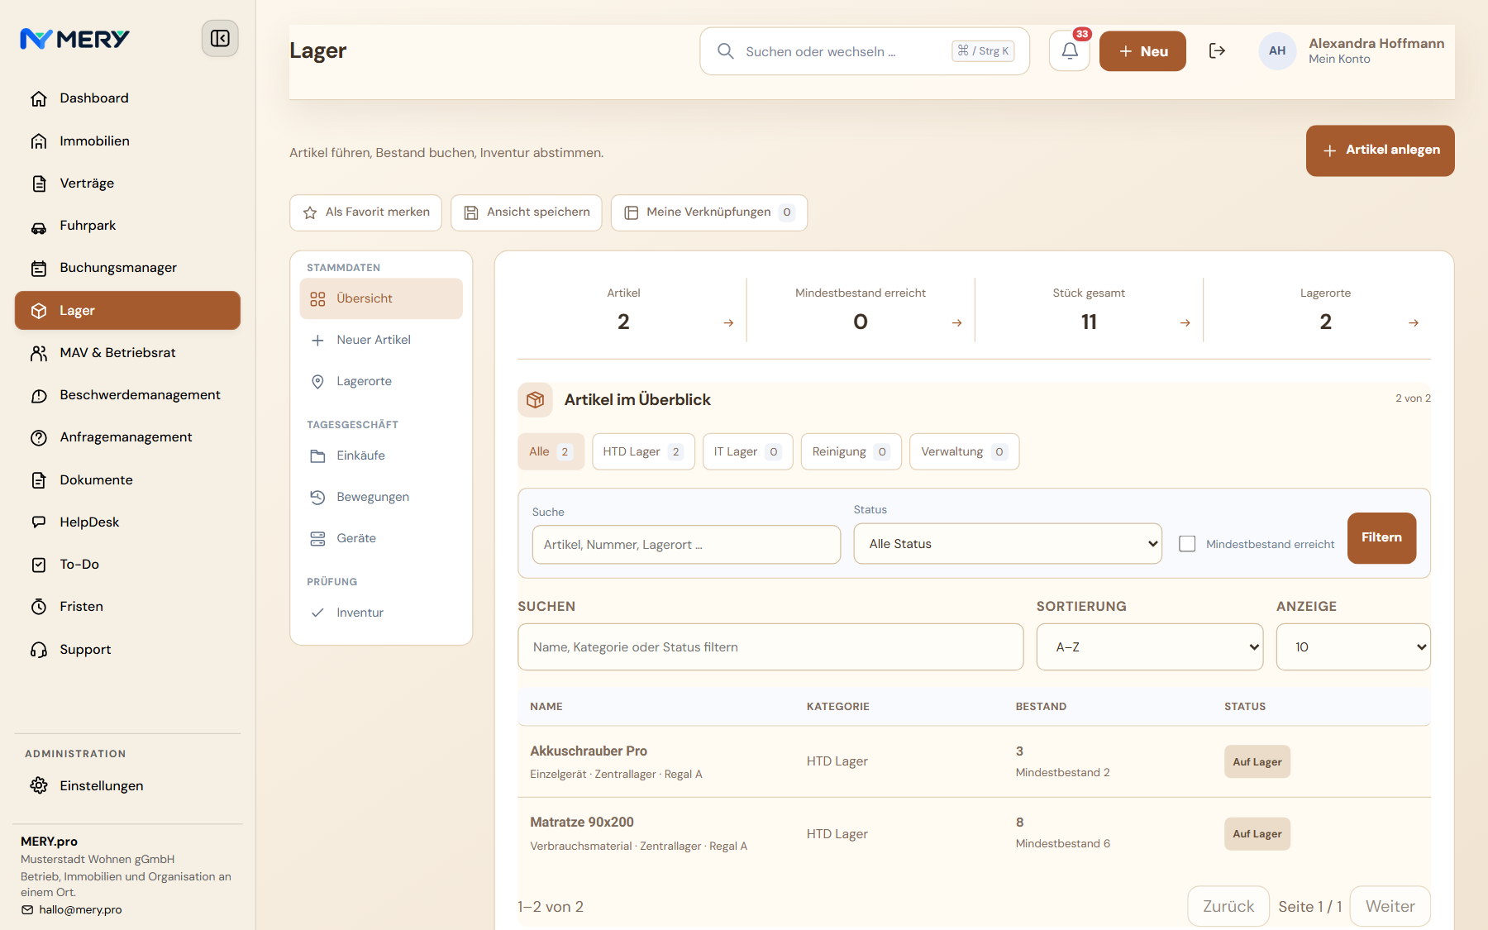The image size is (1488, 930).
Task: Click arrow in Mindestbestand erreicht card
Action: [956, 323]
